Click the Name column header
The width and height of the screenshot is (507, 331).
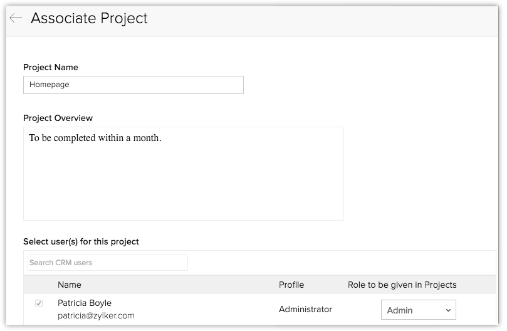70,285
